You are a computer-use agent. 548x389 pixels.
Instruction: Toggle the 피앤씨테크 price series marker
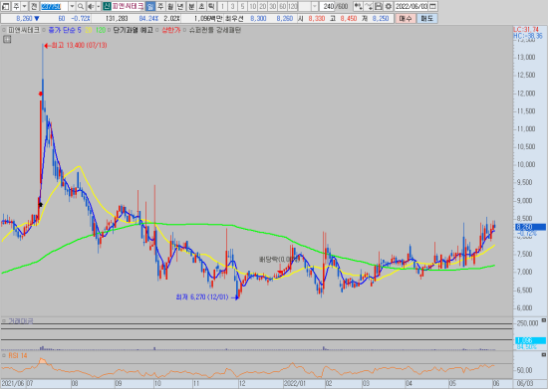pos(4,30)
